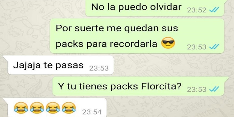Image resolution: width=234 pixels, height=117 pixels.
Task: Click read checkmarks on 'Y tu tienes packs Florcita?'
Action: click(214, 89)
